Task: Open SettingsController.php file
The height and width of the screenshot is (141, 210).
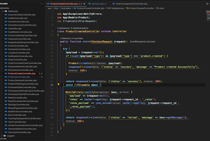Action: 19,105
